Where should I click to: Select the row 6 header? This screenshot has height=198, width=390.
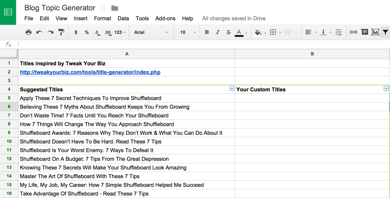(x=9, y=107)
